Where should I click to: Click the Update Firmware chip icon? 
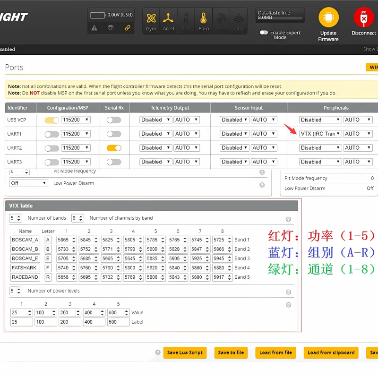point(328,17)
